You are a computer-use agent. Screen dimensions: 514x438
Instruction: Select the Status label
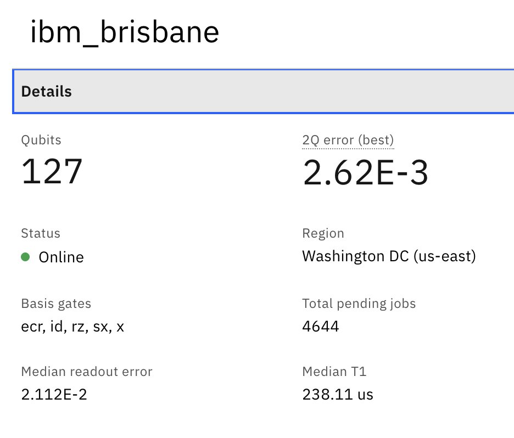[41, 233]
